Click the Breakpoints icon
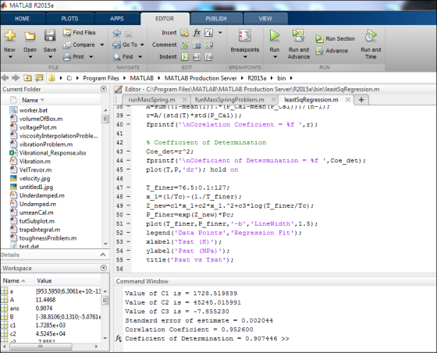The width and height of the screenshot is (437, 353). coord(245,36)
